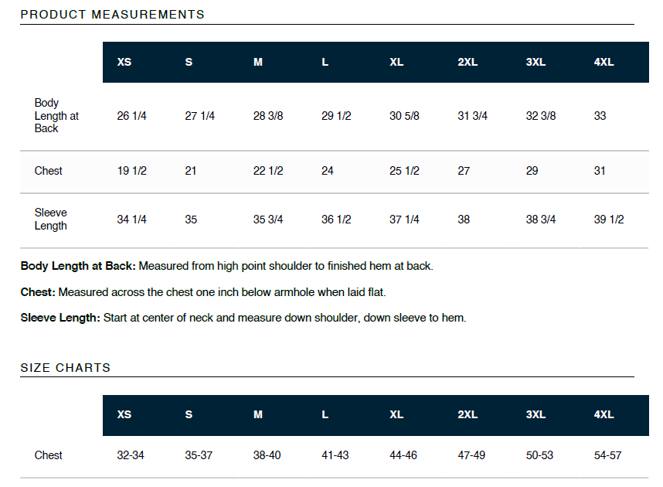Select the 4XL header in Product Measurements table

pyautogui.click(x=603, y=62)
